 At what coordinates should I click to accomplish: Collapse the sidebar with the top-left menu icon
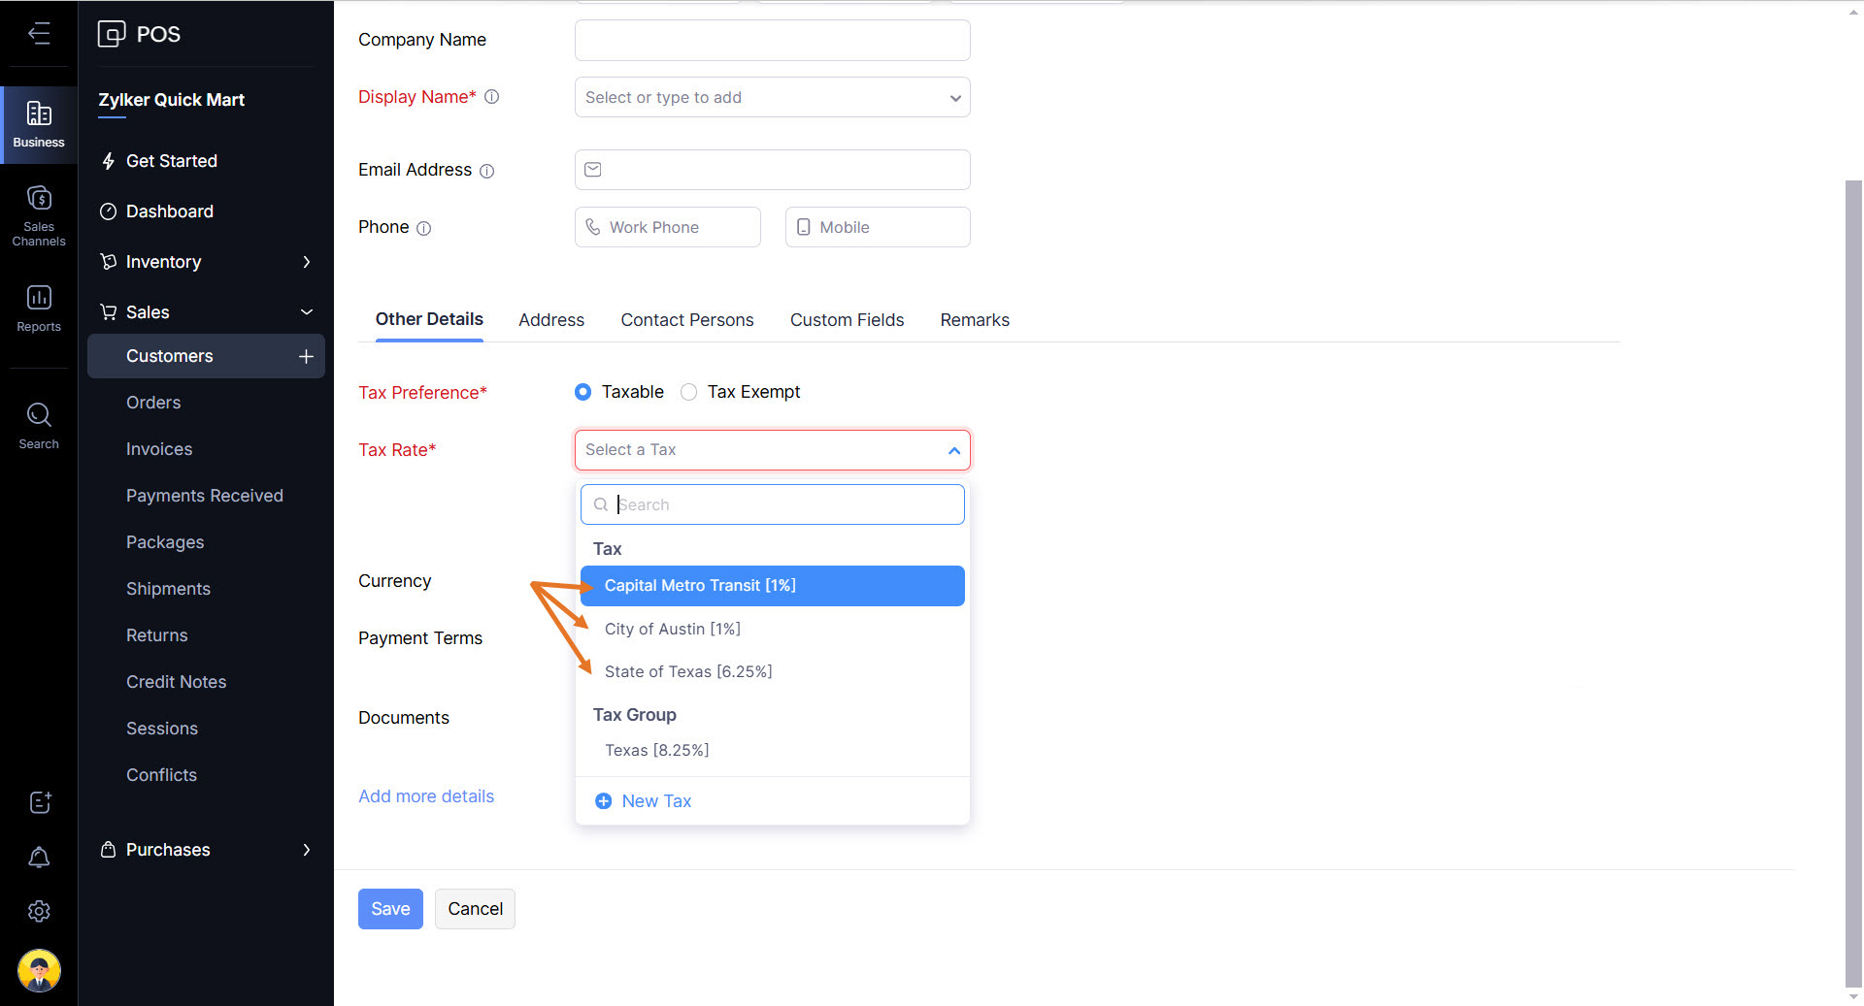39,34
